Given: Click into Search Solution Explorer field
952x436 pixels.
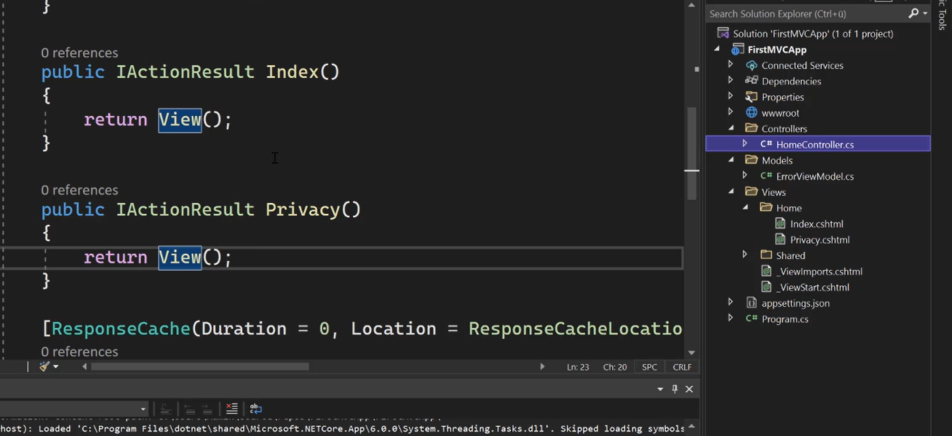Looking at the screenshot, I should point(804,13).
